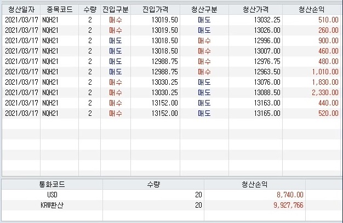Click the 진입가격 column header
Viewport: 343px width, 223px height.
pyautogui.click(x=155, y=9)
